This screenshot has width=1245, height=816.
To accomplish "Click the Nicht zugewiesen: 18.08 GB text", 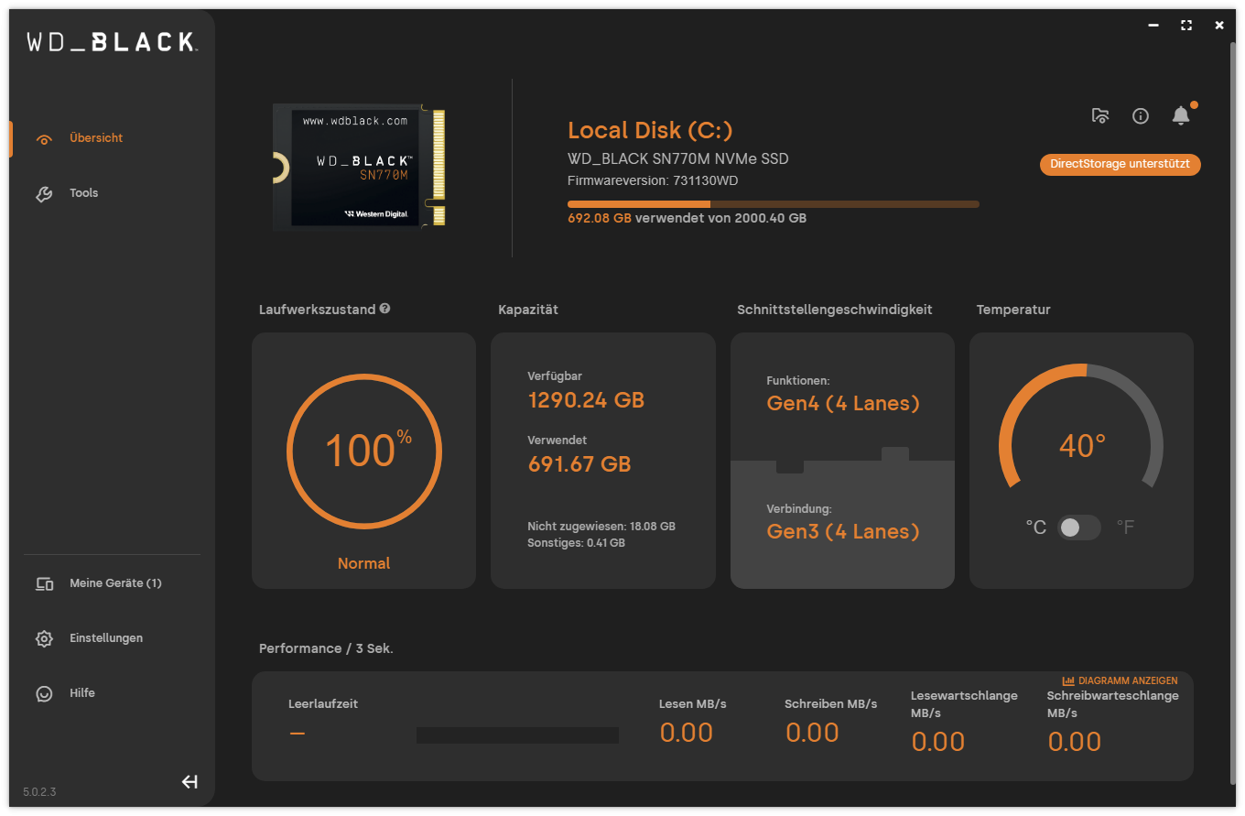I will (601, 527).
